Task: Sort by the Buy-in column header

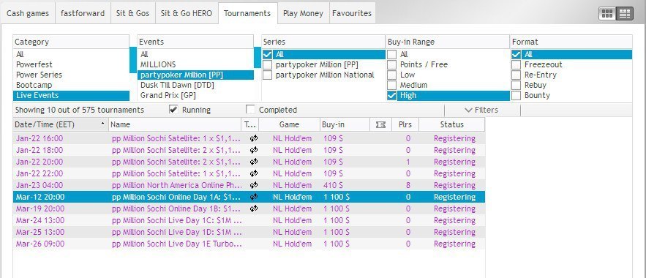Action: point(345,125)
